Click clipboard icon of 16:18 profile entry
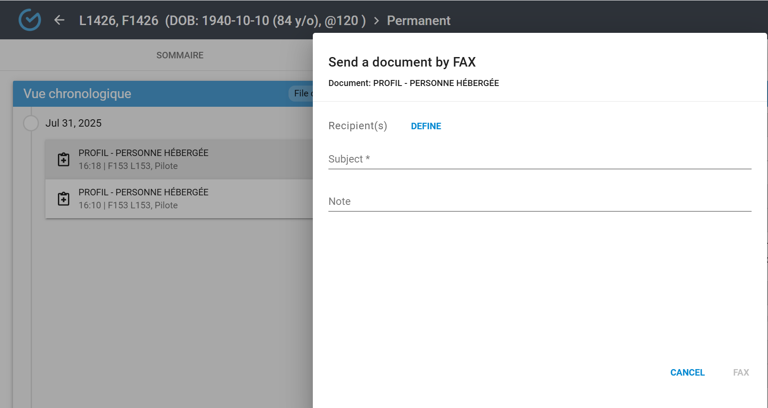The height and width of the screenshot is (408, 768). click(64, 159)
